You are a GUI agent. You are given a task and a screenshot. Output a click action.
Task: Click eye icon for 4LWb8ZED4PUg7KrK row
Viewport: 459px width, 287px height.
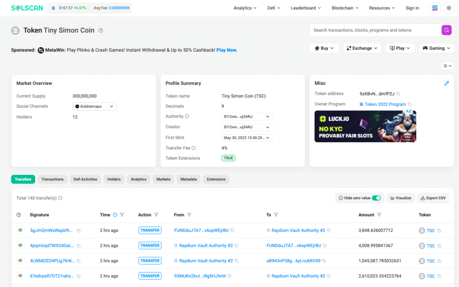click(20, 261)
